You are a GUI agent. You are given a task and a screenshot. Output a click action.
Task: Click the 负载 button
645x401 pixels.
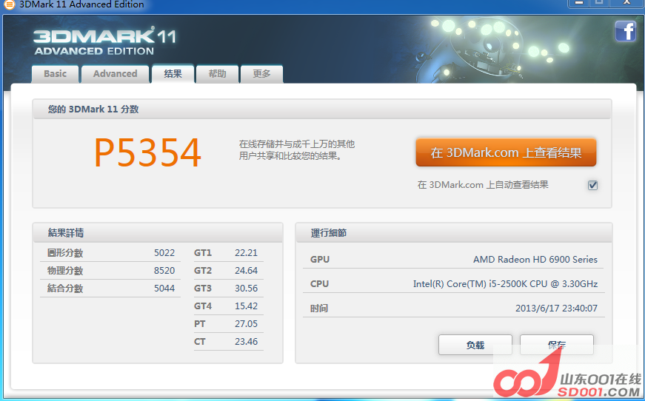pyautogui.click(x=475, y=345)
